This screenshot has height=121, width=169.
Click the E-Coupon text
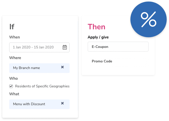100,47
